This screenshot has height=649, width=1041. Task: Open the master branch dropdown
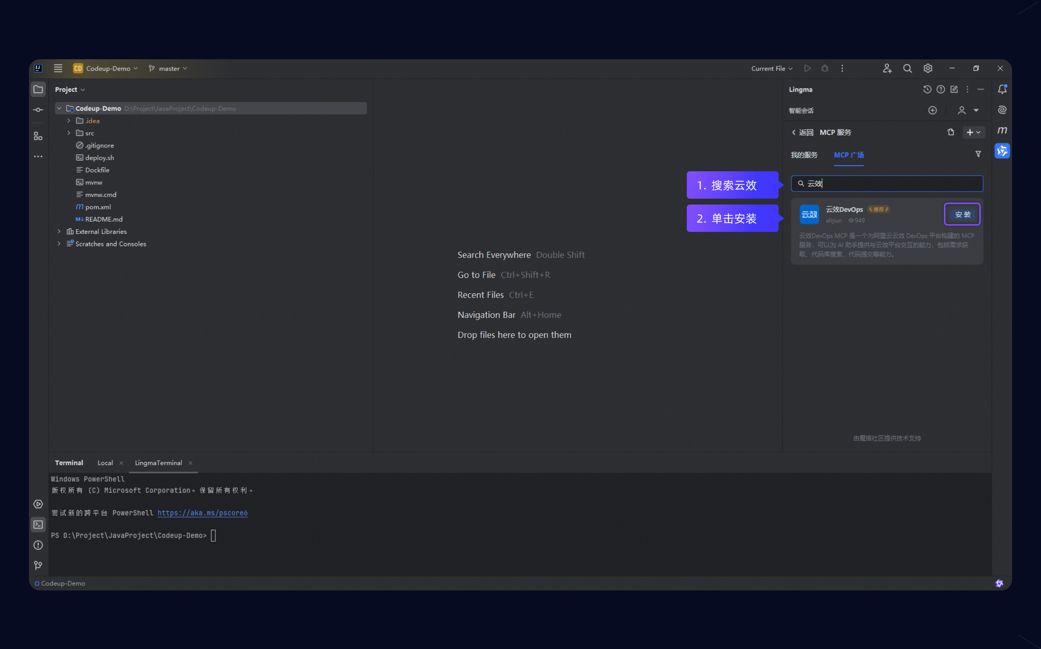point(168,69)
